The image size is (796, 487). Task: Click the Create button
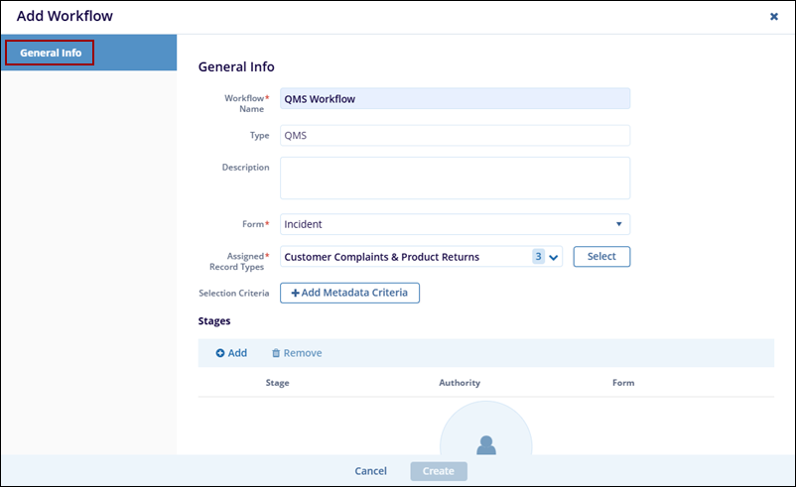(439, 471)
